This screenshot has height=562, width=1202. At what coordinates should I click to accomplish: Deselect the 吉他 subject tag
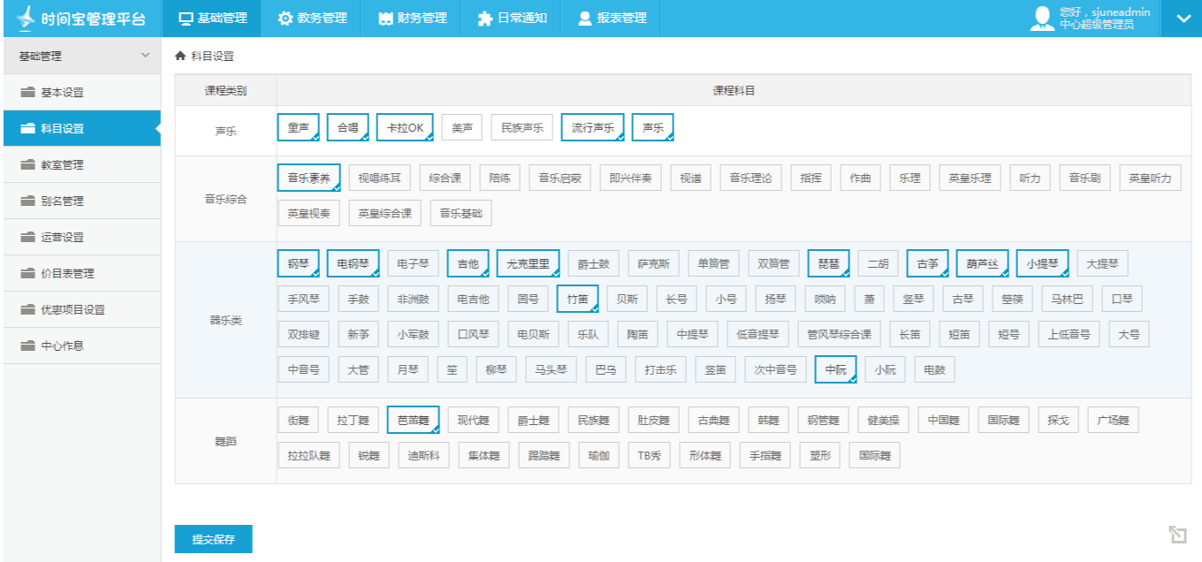(x=468, y=263)
